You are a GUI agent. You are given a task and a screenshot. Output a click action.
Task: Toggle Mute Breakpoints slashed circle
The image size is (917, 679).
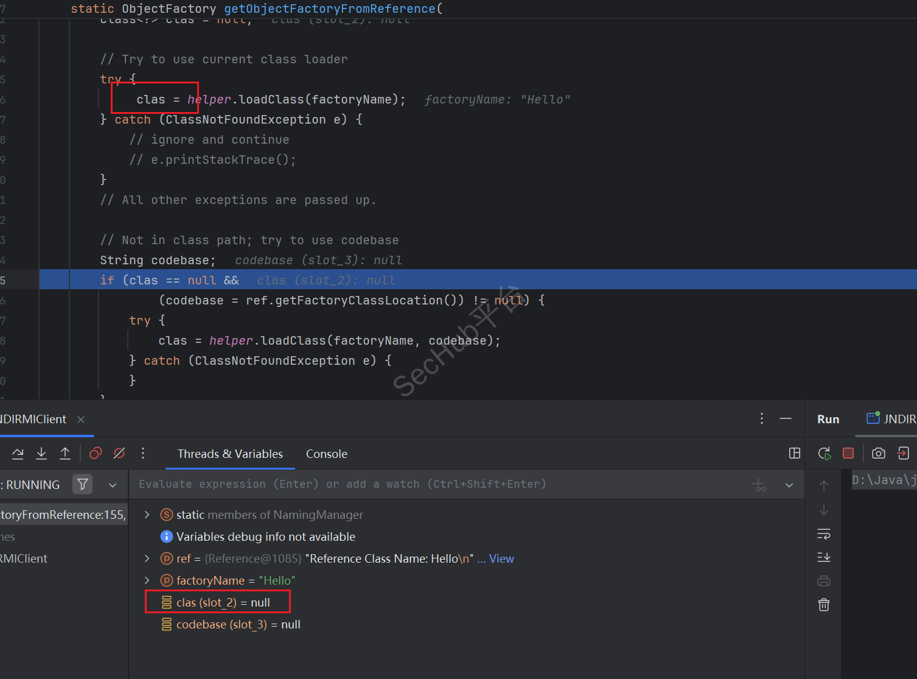[119, 454]
